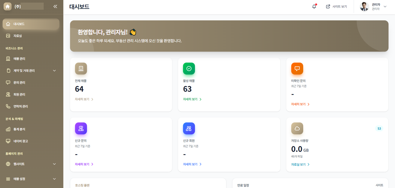This screenshot has width=395, height=188.
Task: Click the green checkmark icon on 활성 매물 card
Action: (189, 68)
